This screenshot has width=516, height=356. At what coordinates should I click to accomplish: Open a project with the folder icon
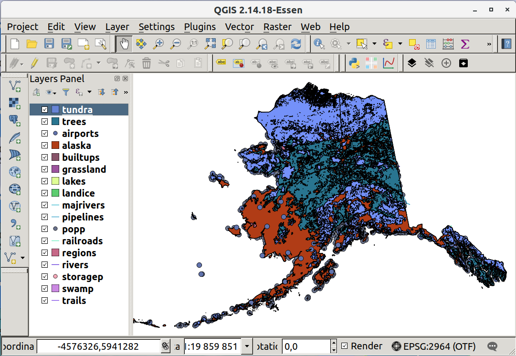pos(32,44)
